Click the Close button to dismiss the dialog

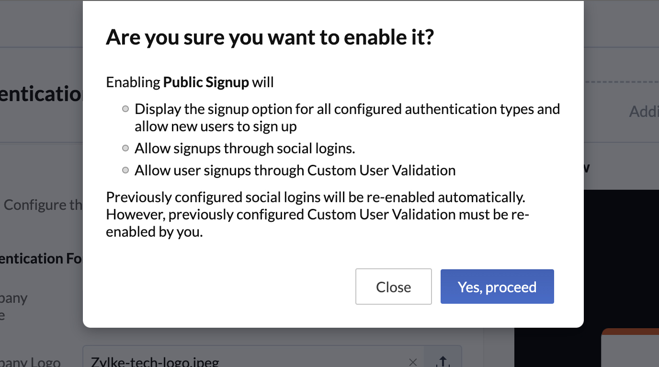(393, 287)
